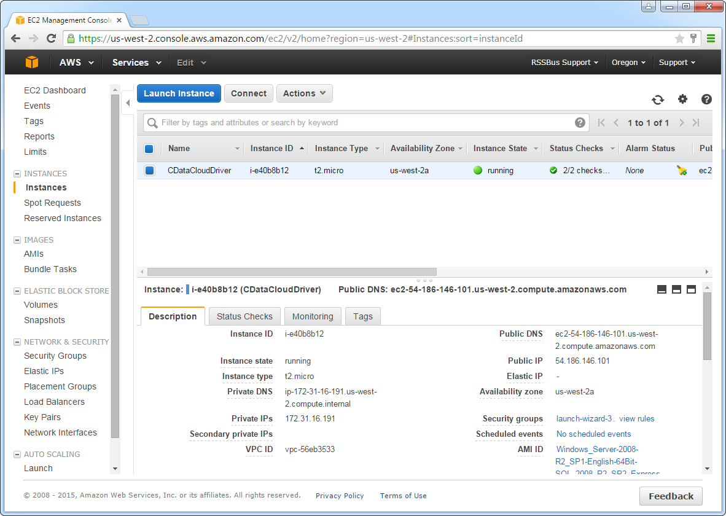This screenshot has height=516, width=726.
Task: Go to first page of instances
Action: click(601, 123)
